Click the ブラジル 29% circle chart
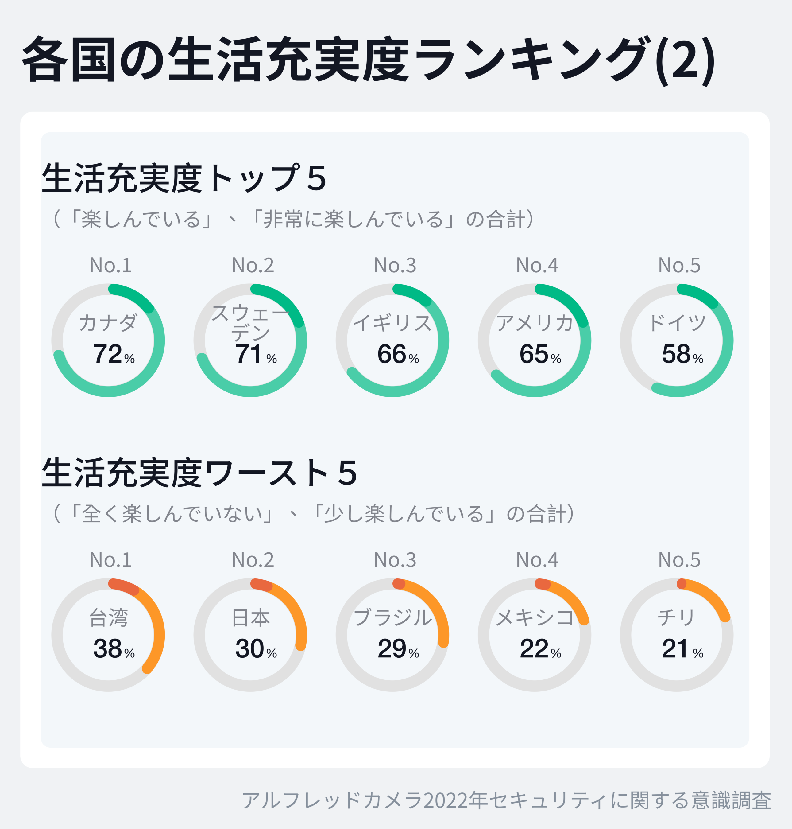The width and height of the screenshot is (792, 829). coord(392,635)
